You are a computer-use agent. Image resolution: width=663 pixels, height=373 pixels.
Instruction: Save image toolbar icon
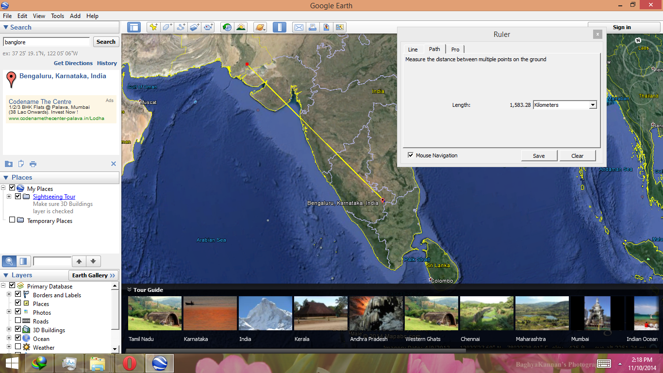click(326, 27)
